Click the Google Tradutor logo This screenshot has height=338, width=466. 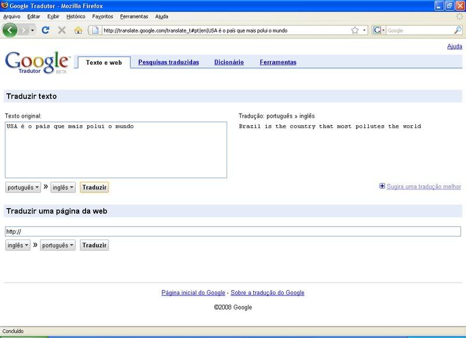pyautogui.click(x=37, y=63)
